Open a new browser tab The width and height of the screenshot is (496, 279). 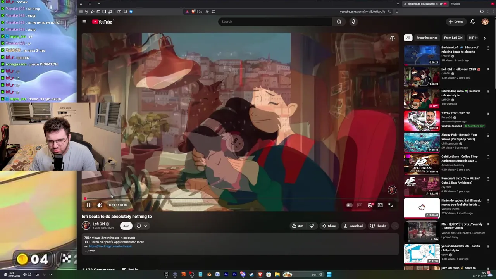pos(398,4)
